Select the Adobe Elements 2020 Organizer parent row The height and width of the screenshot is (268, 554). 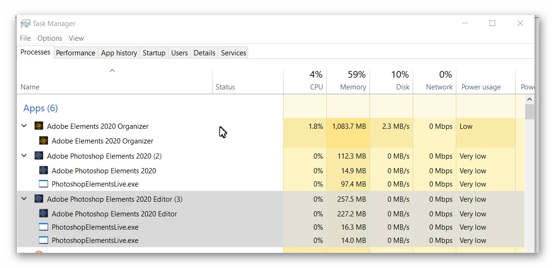271,126
